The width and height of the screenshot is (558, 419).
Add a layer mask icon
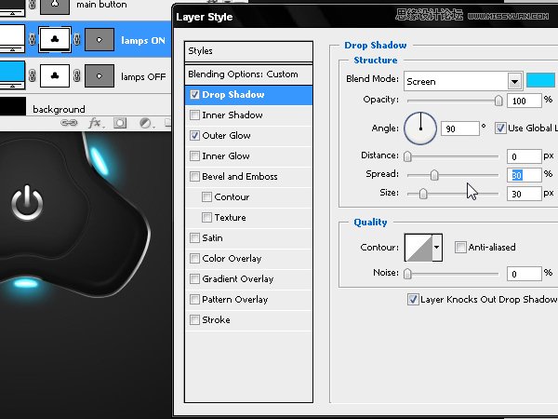(x=120, y=123)
